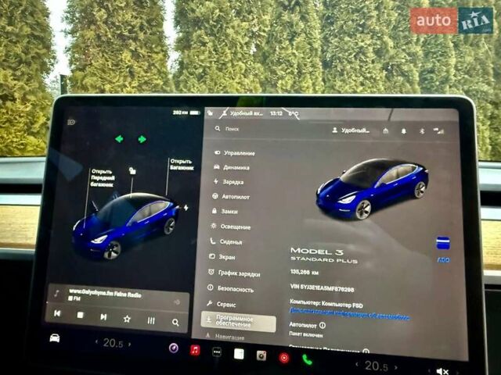Open the red music app icon

tap(195, 349)
